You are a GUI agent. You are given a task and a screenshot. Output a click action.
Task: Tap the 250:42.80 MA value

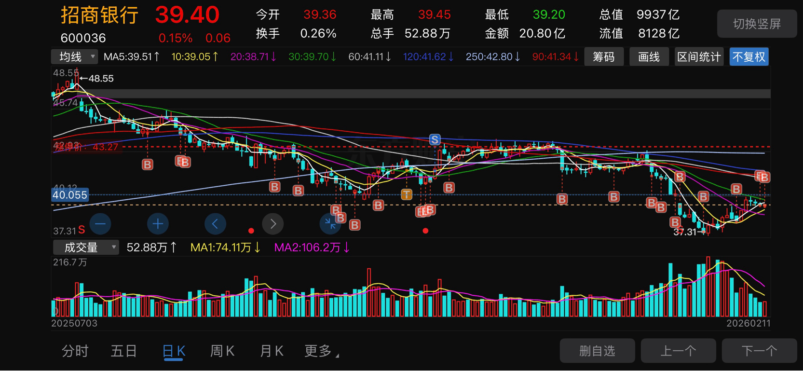[x=493, y=57]
